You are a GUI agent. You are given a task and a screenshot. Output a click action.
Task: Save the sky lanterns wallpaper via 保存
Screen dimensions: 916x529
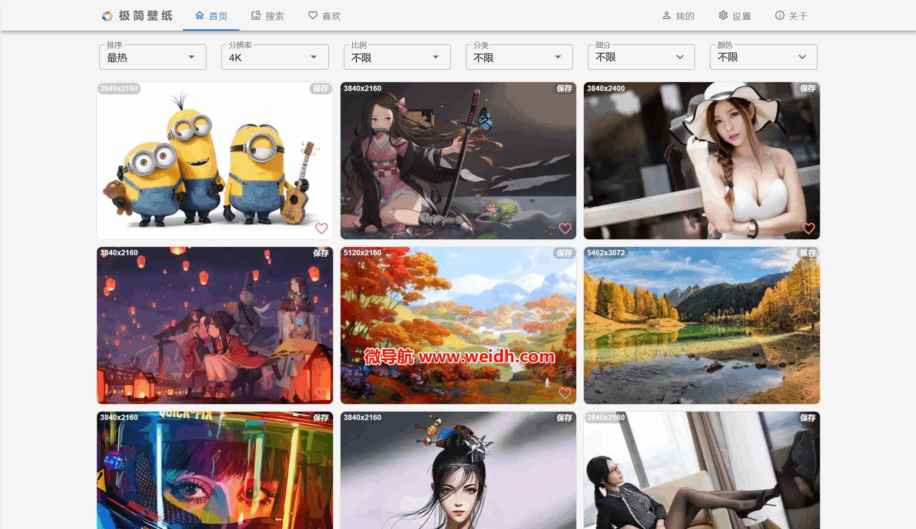click(x=321, y=253)
